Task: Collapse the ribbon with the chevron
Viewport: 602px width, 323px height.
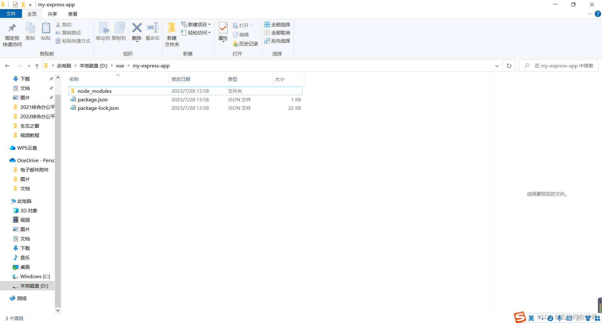Action: point(589,14)
